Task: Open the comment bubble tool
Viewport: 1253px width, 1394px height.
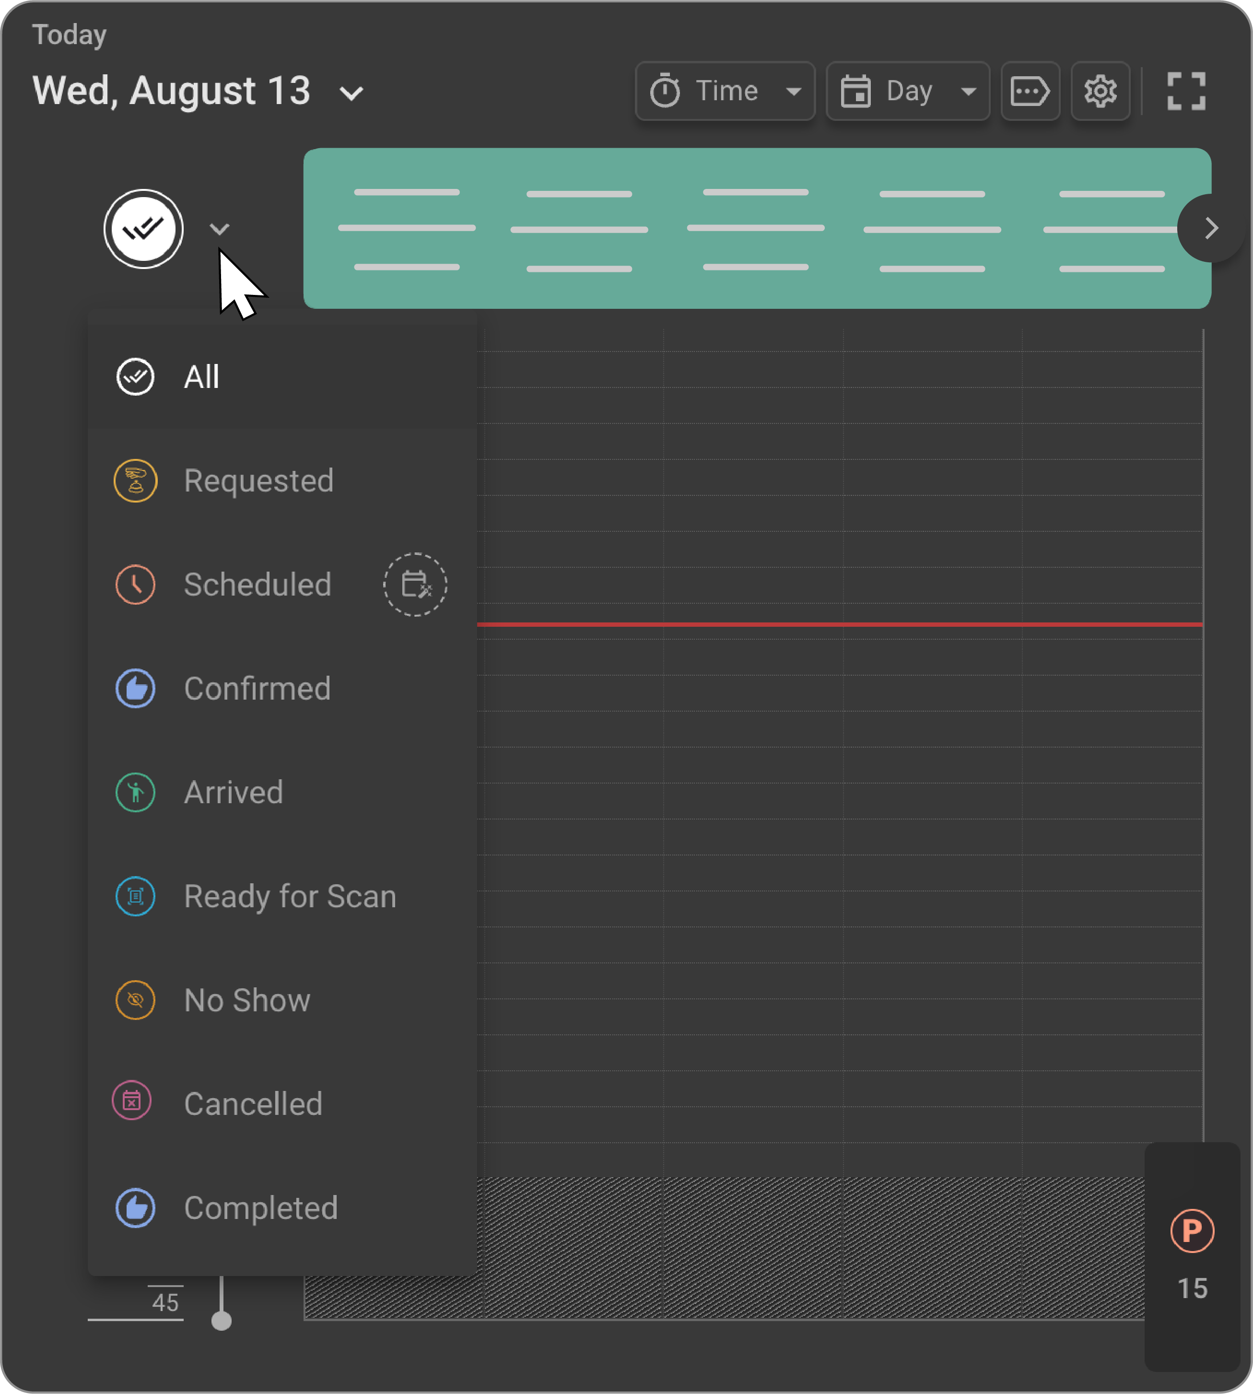Action: pyautogui.click(x=1030, y=91)
